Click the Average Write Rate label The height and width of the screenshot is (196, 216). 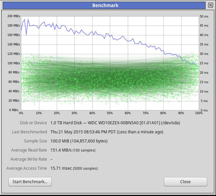tap(29, 159)
